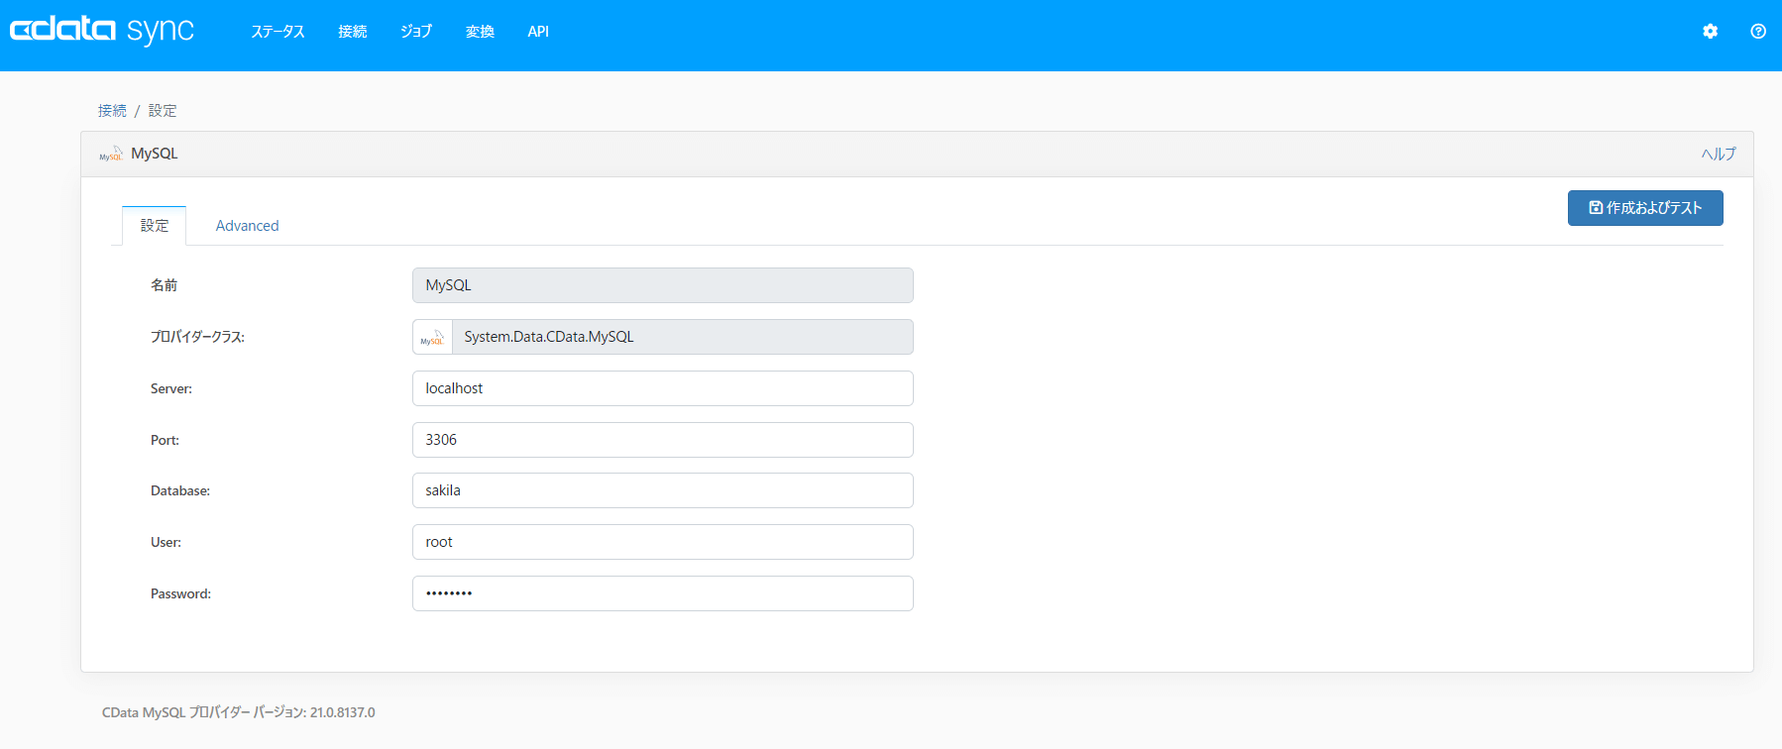Select the 設定 tab
The height and width of the screenshot is (749, 1782).
point(154,226)
